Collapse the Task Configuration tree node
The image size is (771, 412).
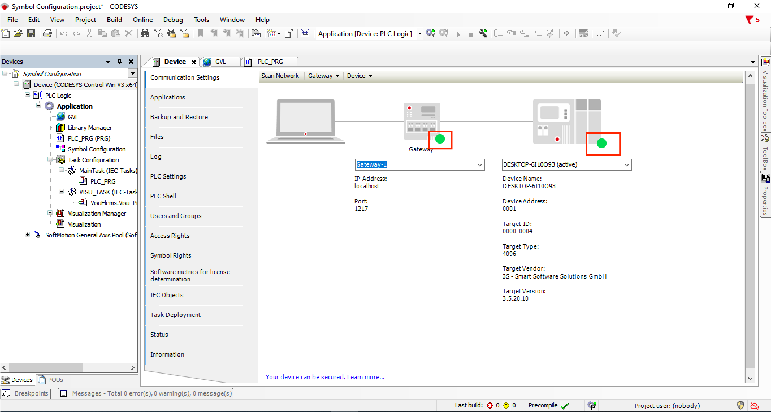(50, 160)
